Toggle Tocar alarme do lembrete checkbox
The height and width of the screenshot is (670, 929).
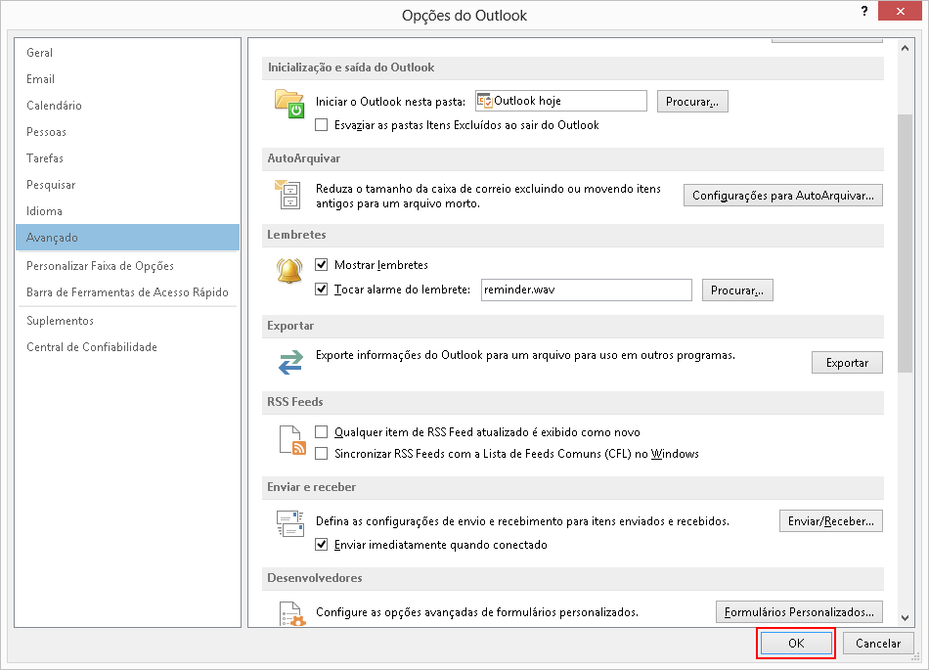coord(321,290)
